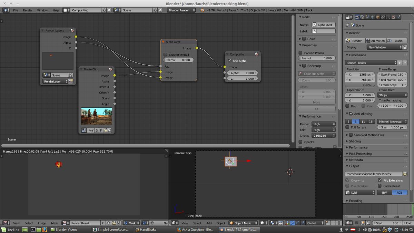Click the Premul value slider in Alpha Over node
This screenshot has height=233, width=414.
178,60
